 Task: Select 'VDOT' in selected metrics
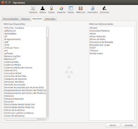click(112, 48)
